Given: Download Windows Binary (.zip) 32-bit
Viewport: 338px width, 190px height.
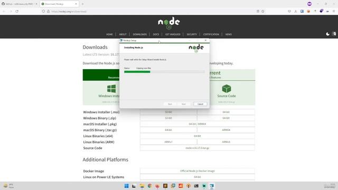Looking at the screenshot, I should coord(168,118).
